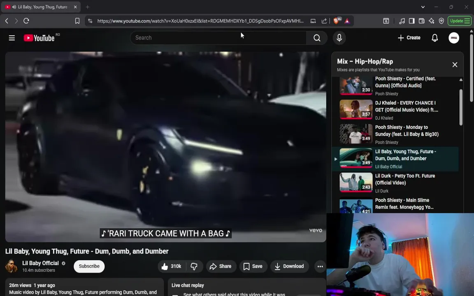The width and height of the screenshot is (474, 296).
Task: Open site settings icon in address bar
Action: click(x=90, y=21)
